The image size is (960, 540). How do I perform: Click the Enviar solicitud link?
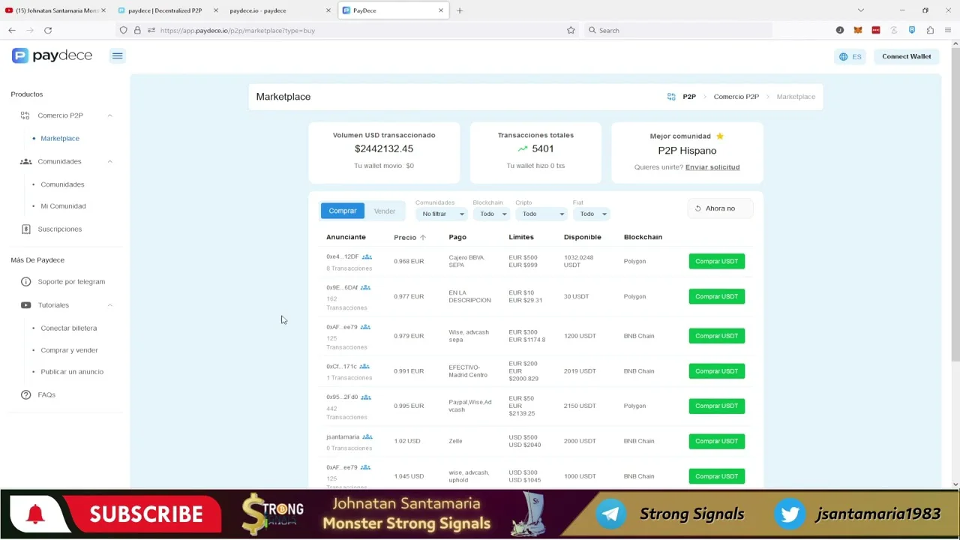pyautogui.click(x=712, y=167)
